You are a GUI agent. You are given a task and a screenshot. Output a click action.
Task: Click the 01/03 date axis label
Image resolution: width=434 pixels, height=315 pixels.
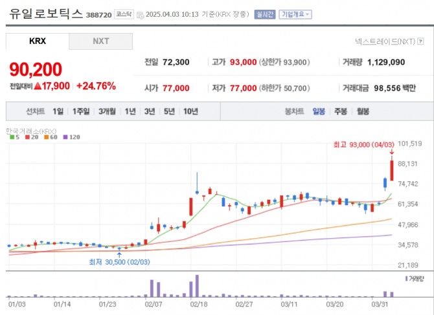17,304
